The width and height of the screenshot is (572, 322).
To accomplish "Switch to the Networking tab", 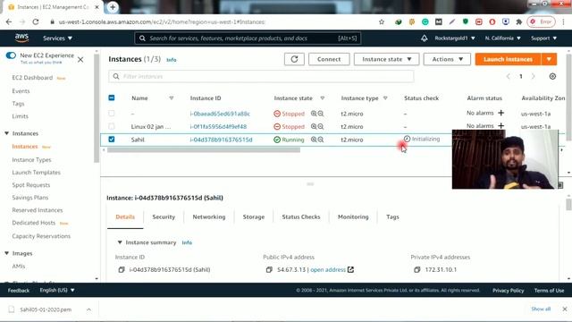I will (x=209, y=216).
